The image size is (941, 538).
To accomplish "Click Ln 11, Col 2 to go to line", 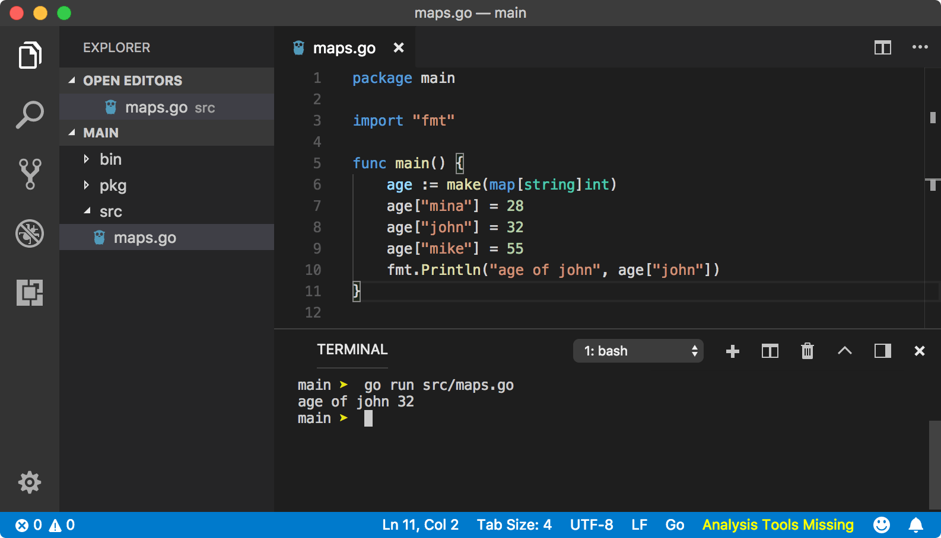I will 421,525.
